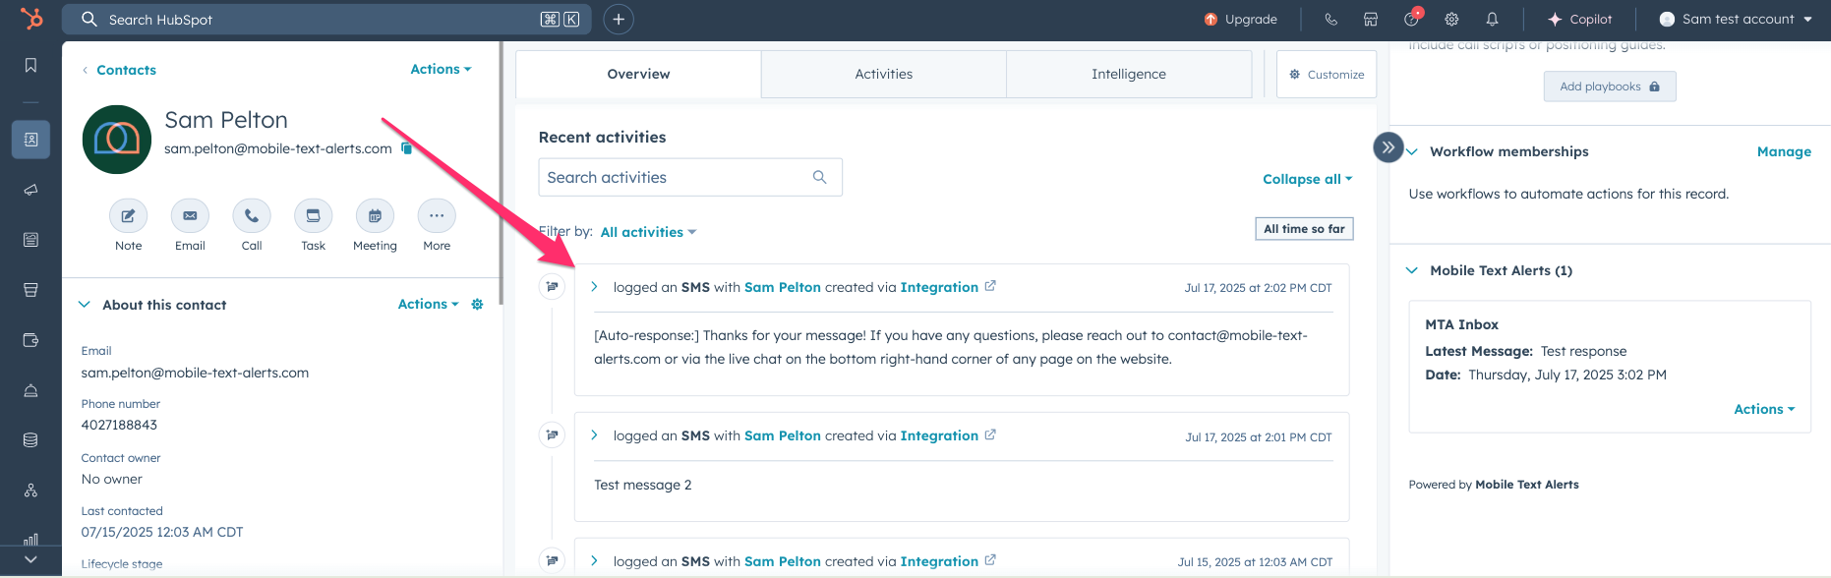Open the calling phone icon in top bar
This screenshot has height=578, width=1831.
[x=1330, y=19]
